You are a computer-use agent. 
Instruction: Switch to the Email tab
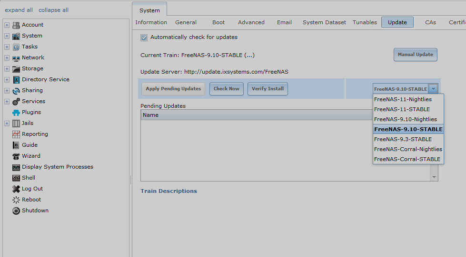click(x=284, y=22)
